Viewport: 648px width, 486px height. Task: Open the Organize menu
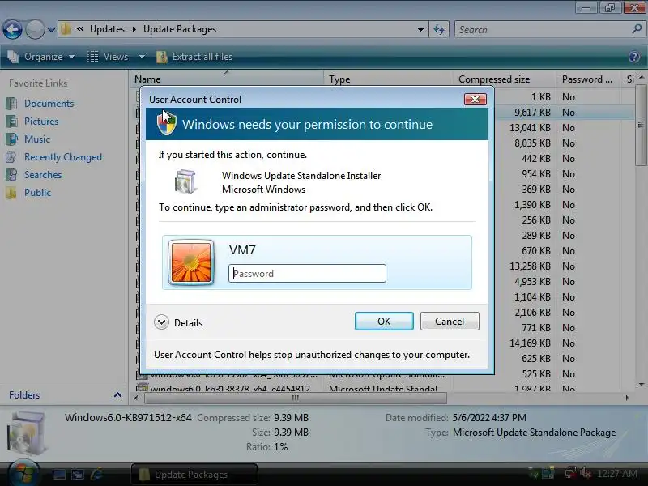41,57
